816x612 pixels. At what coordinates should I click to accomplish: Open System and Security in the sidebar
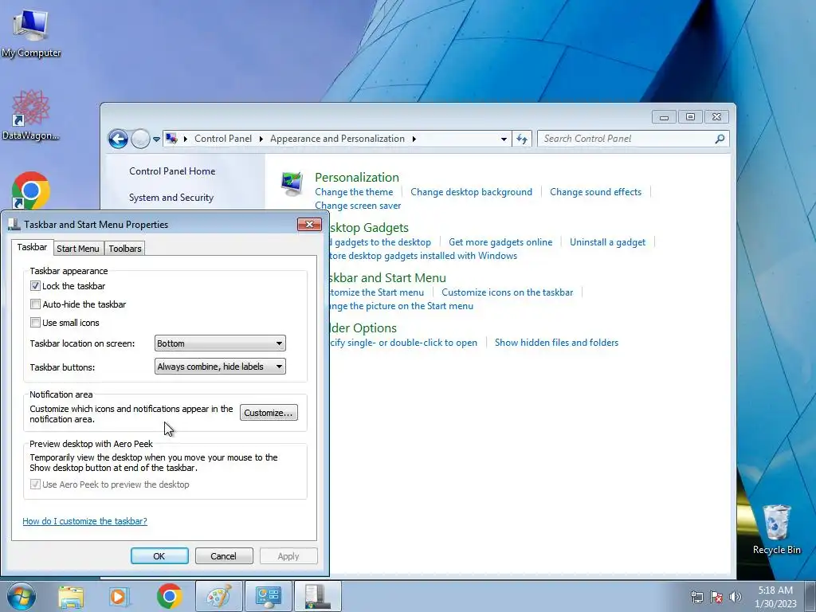[x=171, y=198]
